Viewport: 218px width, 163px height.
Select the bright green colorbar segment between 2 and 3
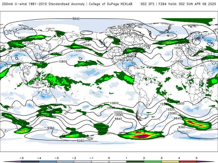tap(153, 162)
